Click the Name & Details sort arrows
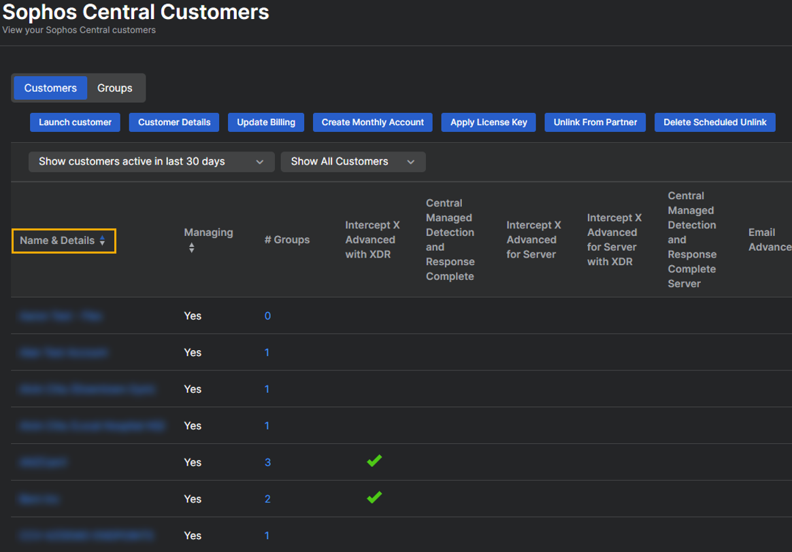The height and width of the screenshot is (552, 792). tap(102, 241)
